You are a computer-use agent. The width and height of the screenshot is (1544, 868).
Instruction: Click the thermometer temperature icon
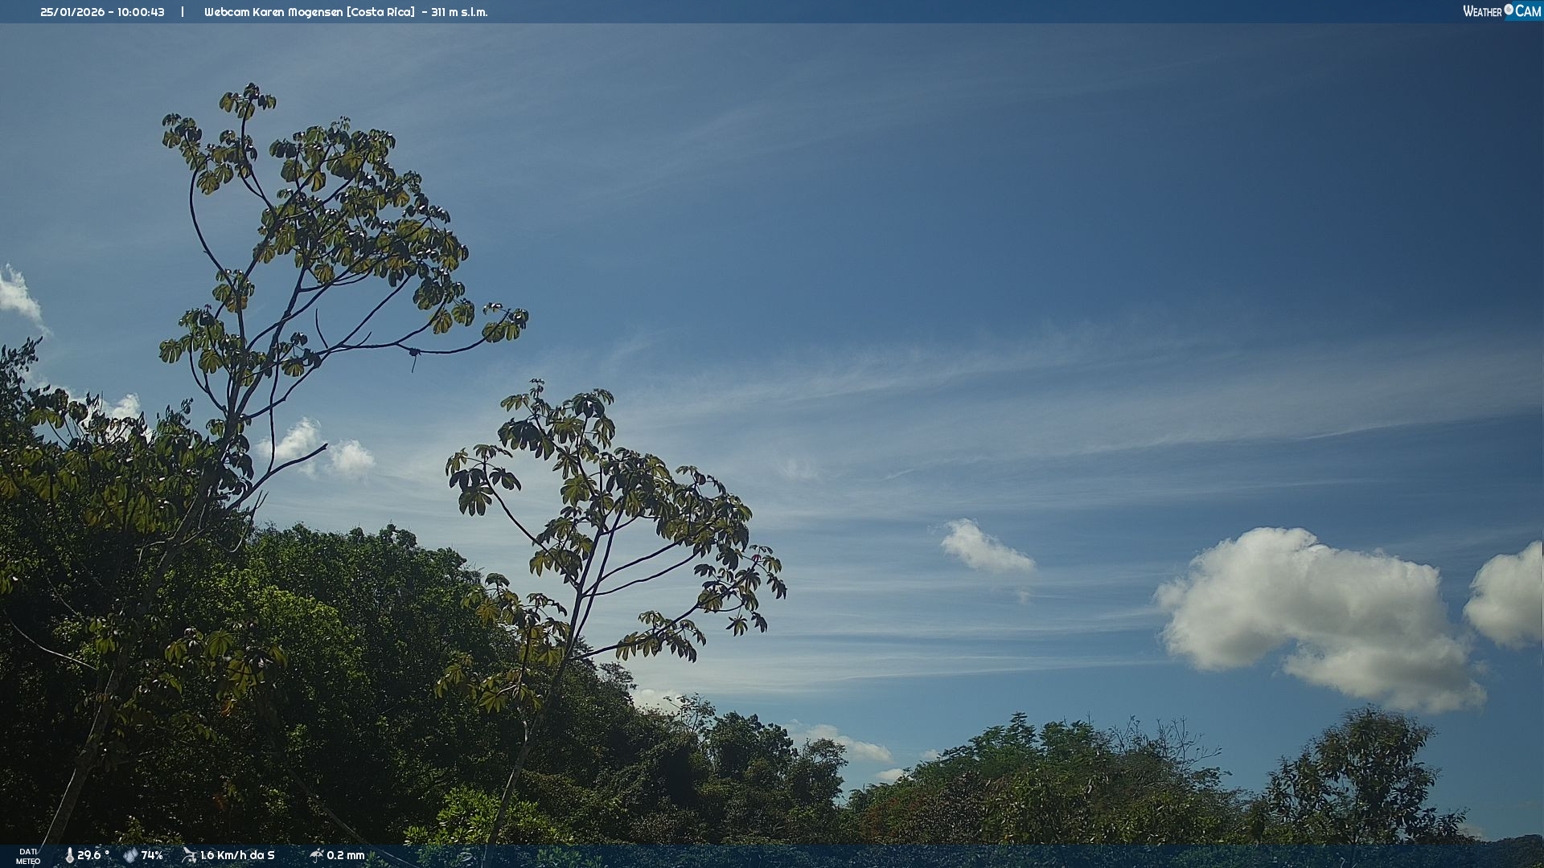(69, 855)
